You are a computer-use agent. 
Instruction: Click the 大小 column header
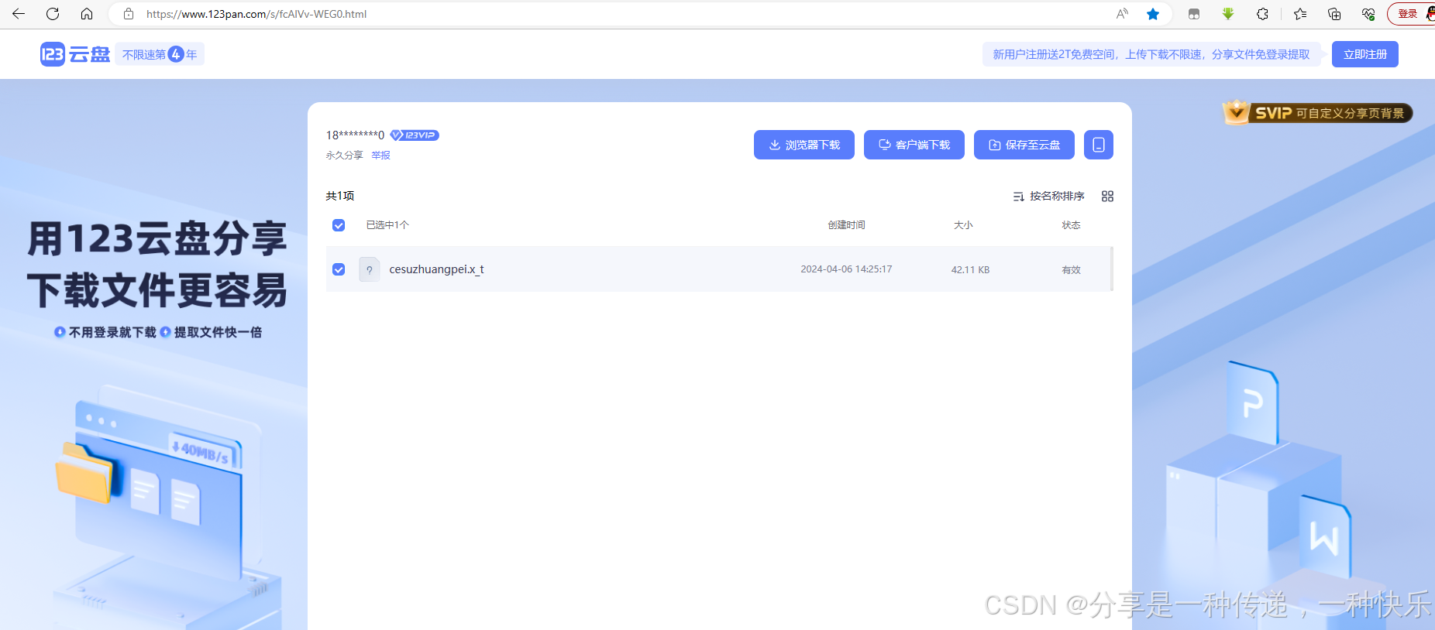963,225
